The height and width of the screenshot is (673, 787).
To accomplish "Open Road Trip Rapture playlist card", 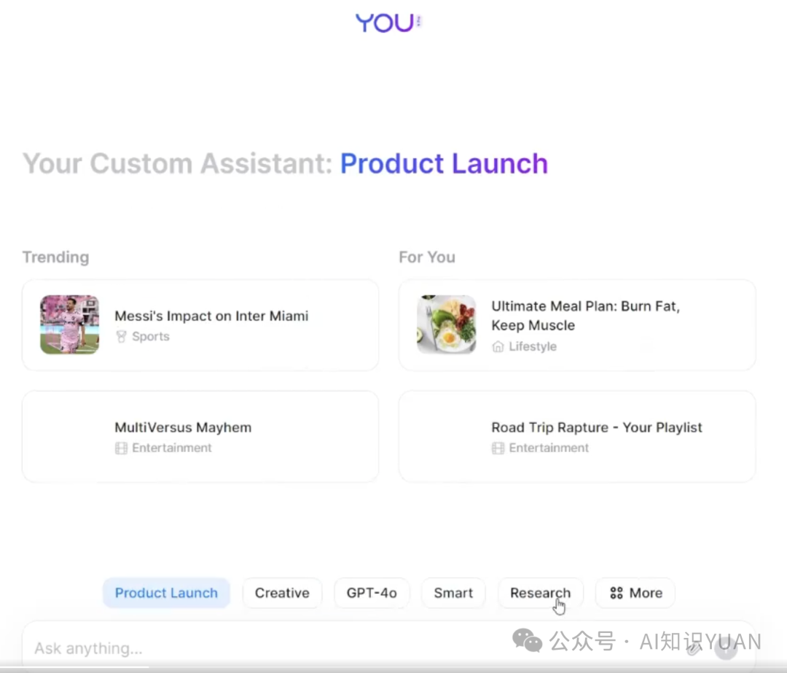I will (596, 428).
